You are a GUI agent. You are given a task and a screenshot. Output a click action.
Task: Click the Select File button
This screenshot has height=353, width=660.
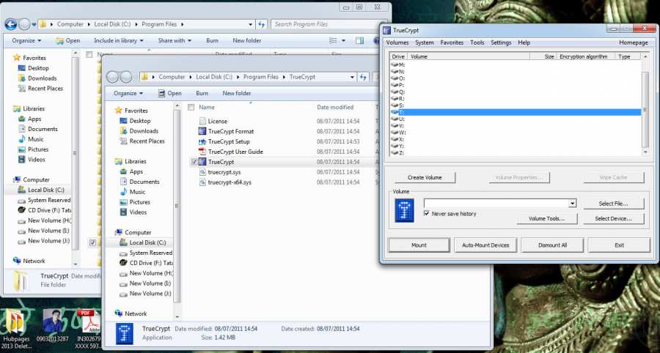pos(613,204)
